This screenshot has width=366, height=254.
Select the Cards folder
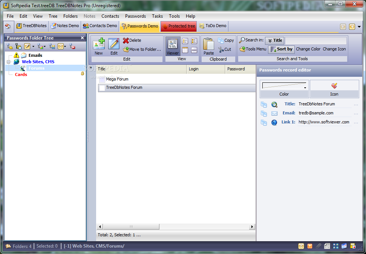pyautogui.click(x=21, y=75)
